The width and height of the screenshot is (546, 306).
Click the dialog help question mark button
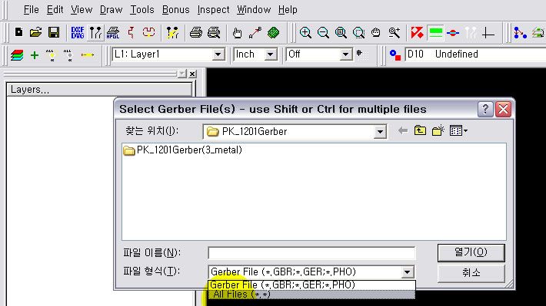pyautogui.click(x=485, y=110)
